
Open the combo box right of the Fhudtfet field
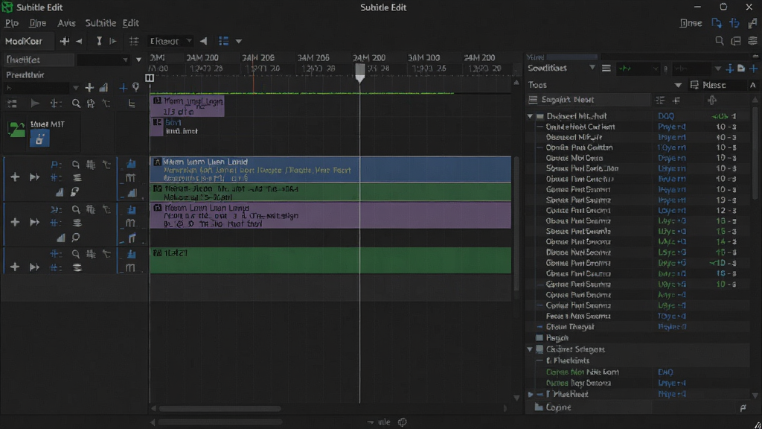pos(103,60)
